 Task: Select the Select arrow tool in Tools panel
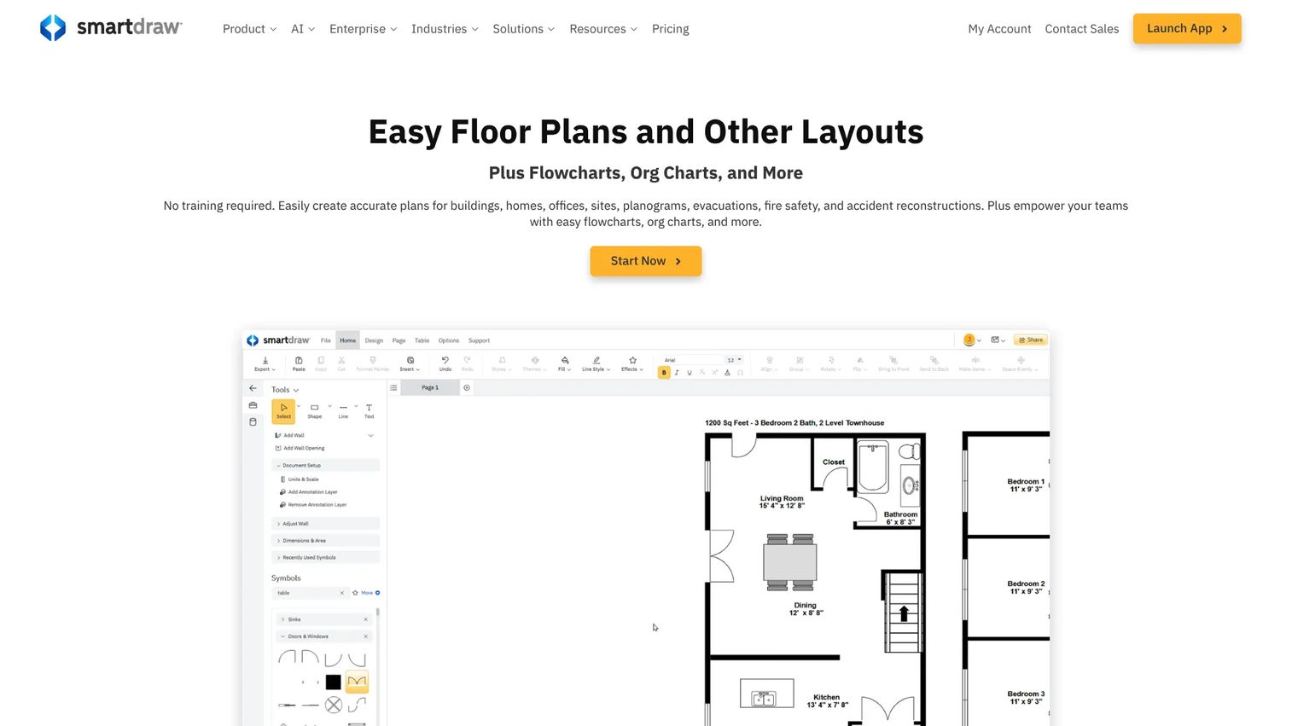point(283,411)
